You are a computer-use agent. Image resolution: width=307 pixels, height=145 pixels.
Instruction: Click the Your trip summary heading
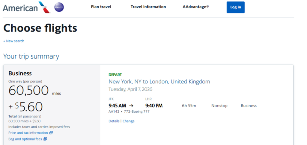[x=31, y=57]
